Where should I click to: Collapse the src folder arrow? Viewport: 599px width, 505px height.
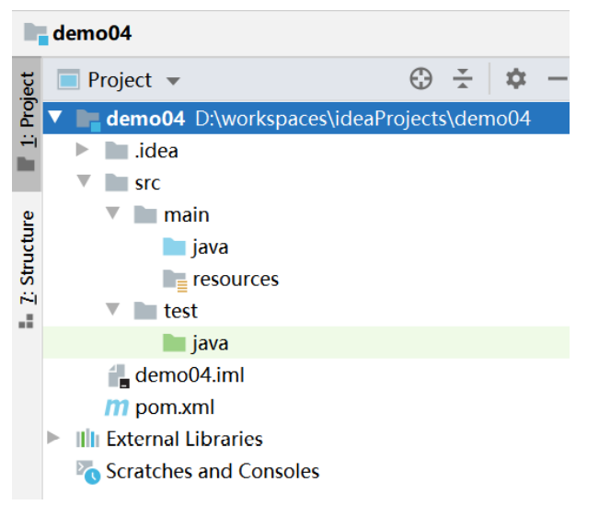click(x=84, y=180)
